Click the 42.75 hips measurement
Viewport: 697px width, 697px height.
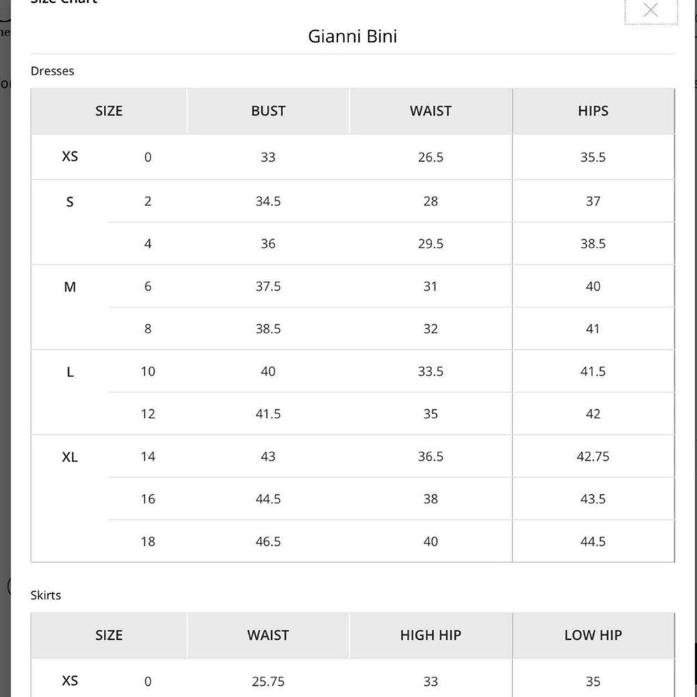point(593,457)
